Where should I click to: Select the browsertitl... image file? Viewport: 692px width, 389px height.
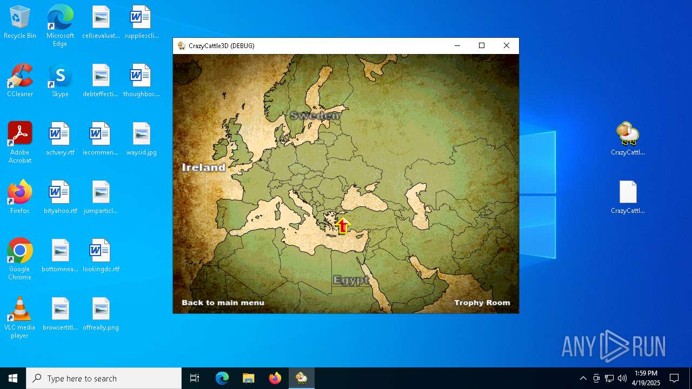pyautogui.click(x=60, y=314)
